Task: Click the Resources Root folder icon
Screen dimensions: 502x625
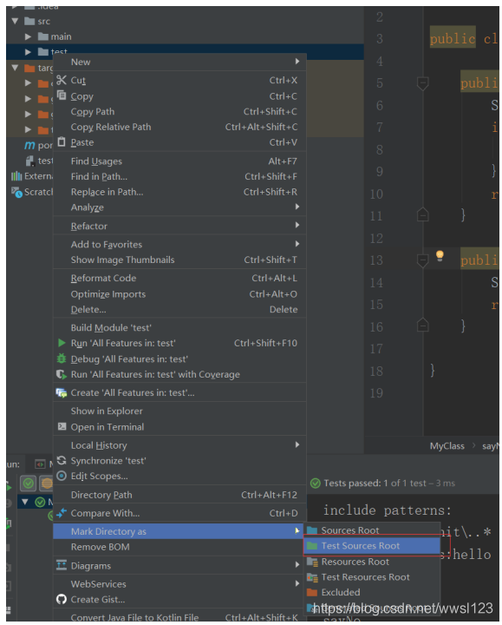Action: (x=312, y=562)
